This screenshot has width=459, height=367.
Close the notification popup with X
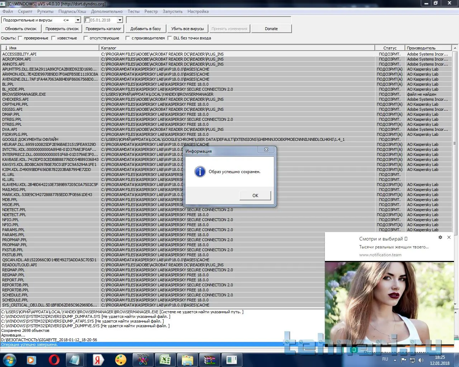(449, 237)
